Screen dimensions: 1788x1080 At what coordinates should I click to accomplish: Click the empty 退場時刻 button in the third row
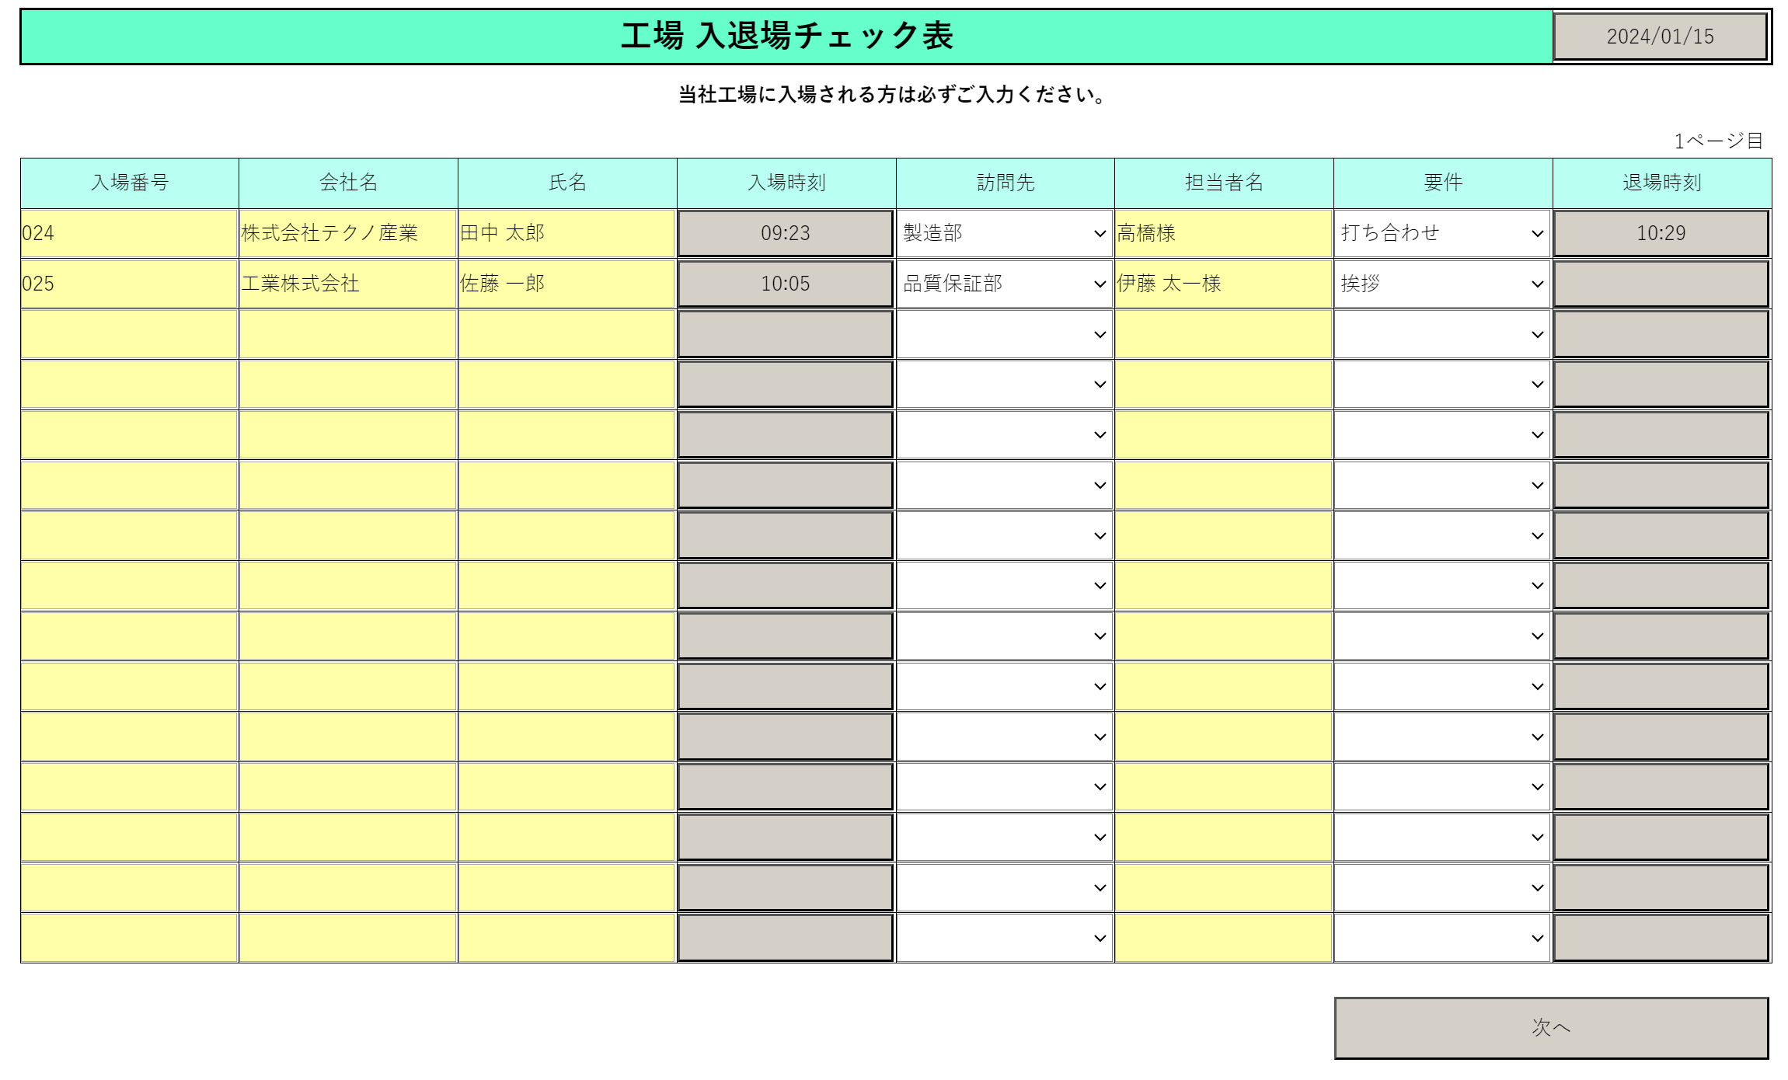click(1661, 334)
